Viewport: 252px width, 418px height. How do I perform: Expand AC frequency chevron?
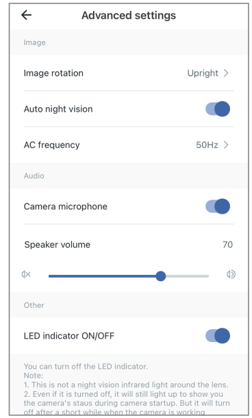tap(226, 145)
